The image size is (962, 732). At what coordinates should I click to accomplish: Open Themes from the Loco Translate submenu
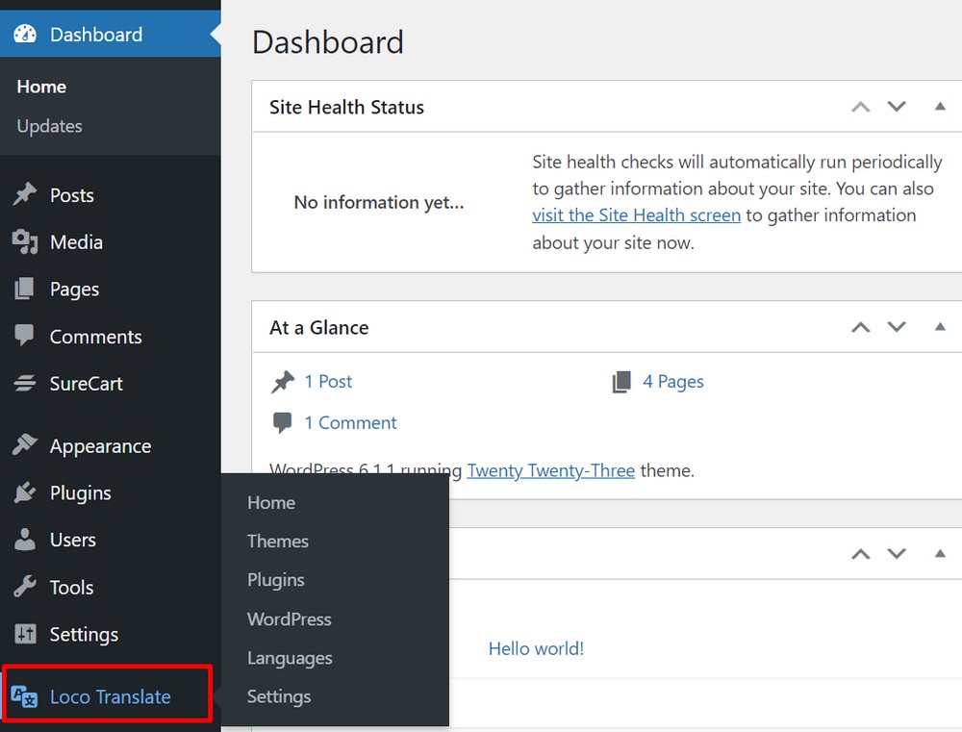277,542
